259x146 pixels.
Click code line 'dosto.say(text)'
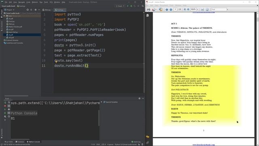[68, 60]
